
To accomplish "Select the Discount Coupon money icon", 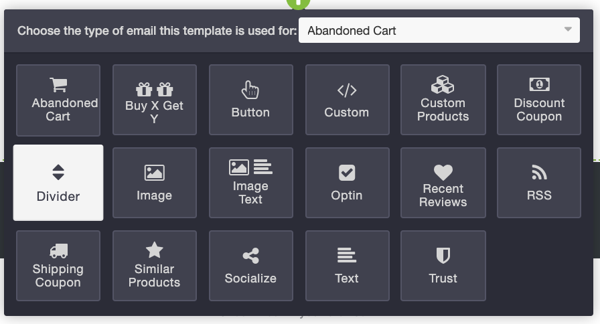I will (539, 85).
